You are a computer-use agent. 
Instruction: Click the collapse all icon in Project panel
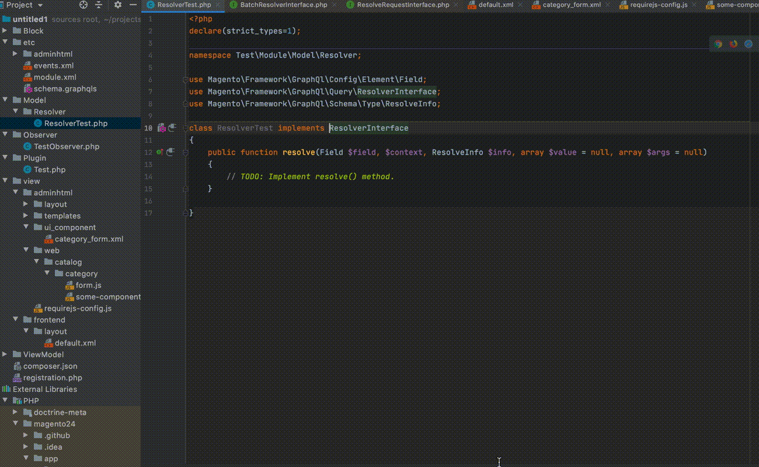click(x=99, y=5)
